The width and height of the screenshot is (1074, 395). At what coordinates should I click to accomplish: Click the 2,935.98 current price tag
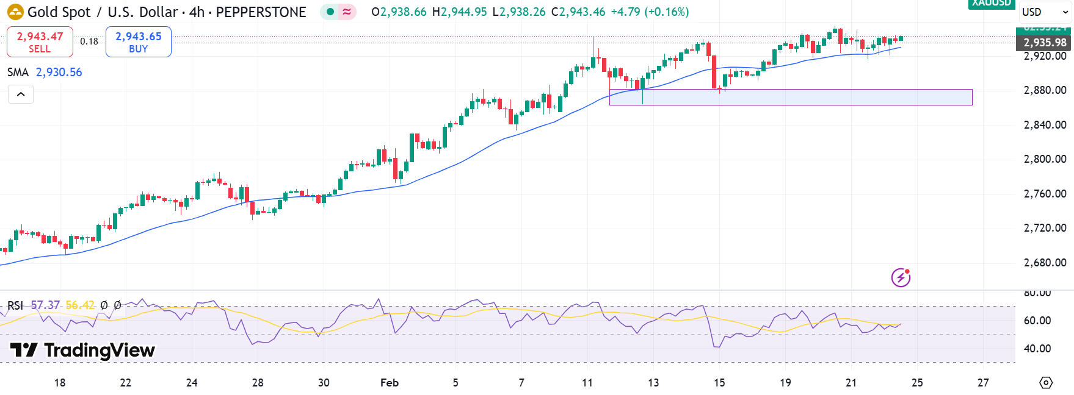1044,43
